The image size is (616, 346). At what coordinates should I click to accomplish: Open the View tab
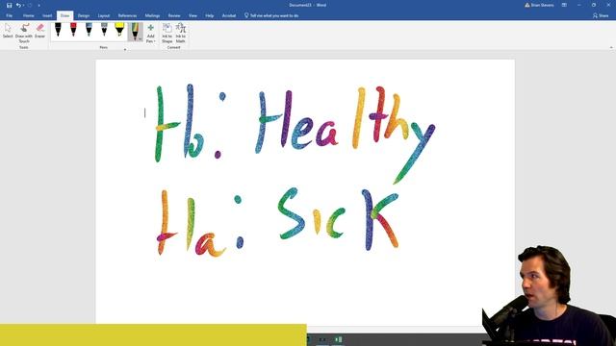tap(192, 15)
